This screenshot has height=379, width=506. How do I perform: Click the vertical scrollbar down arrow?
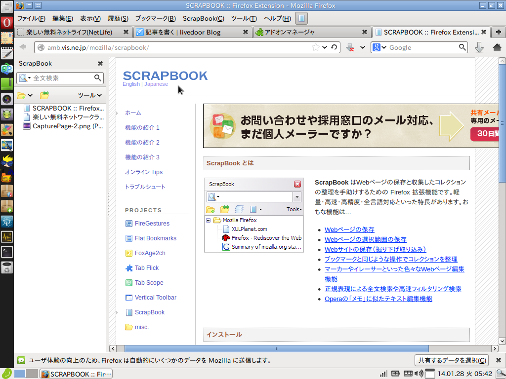(x=502, y=341)
